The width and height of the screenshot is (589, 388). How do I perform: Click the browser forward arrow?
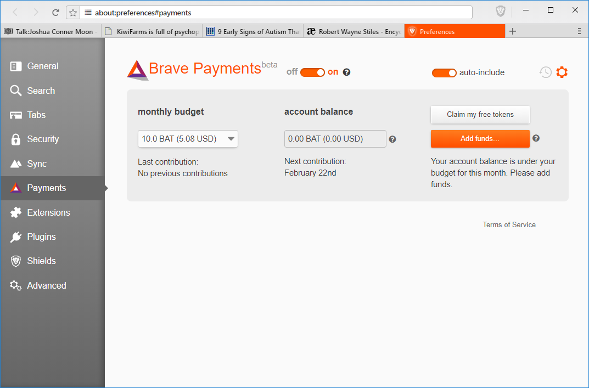pos(36,13)
